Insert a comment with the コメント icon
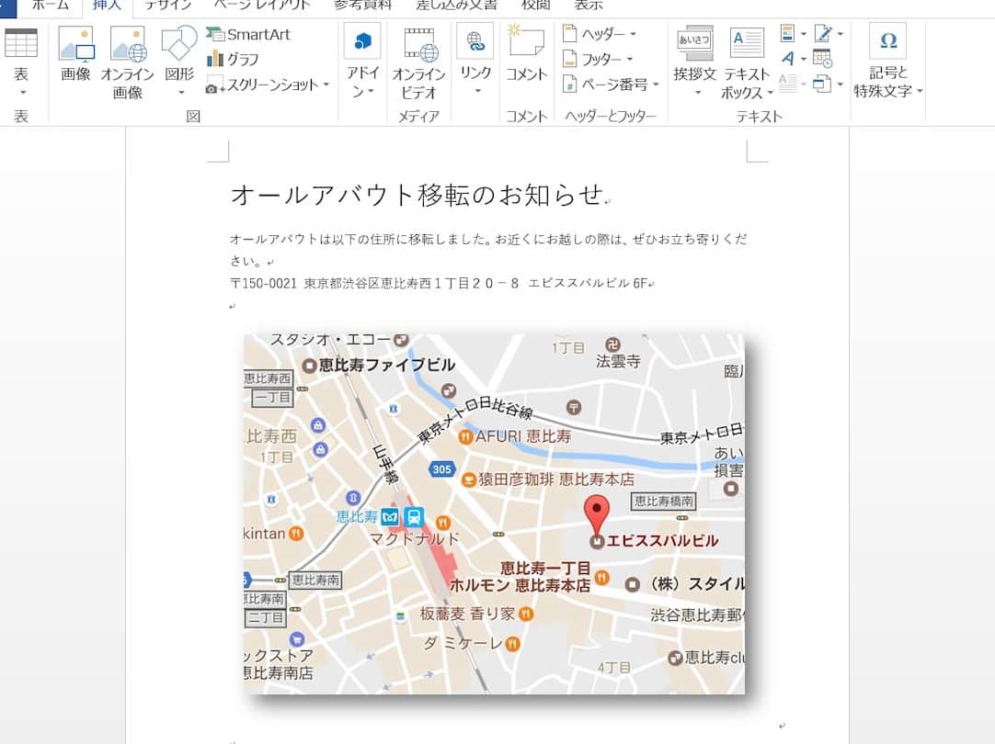This screenshot has height=744, width=995. coord(526,53)
